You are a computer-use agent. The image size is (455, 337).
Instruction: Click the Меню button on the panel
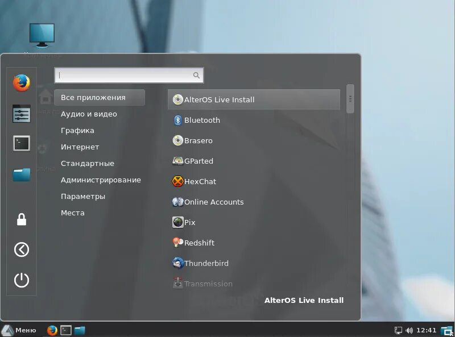pyautogui.click(x=19, y=330)
